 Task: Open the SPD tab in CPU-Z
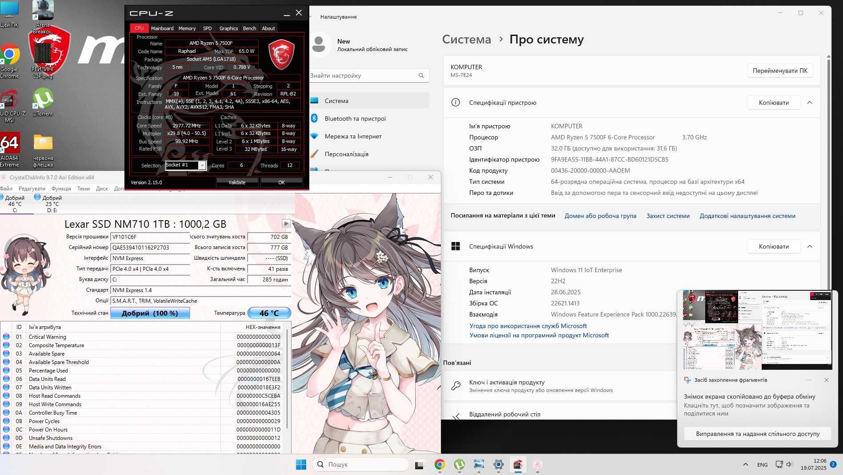(207, 28)
